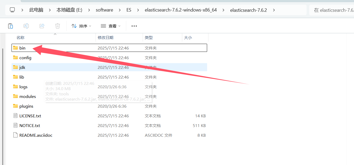Select the logs folder icon
354x165 pixels.
pyautogui.click(x=15, y=87)
